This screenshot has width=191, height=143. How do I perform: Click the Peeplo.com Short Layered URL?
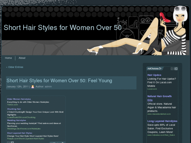click(25, 139)
